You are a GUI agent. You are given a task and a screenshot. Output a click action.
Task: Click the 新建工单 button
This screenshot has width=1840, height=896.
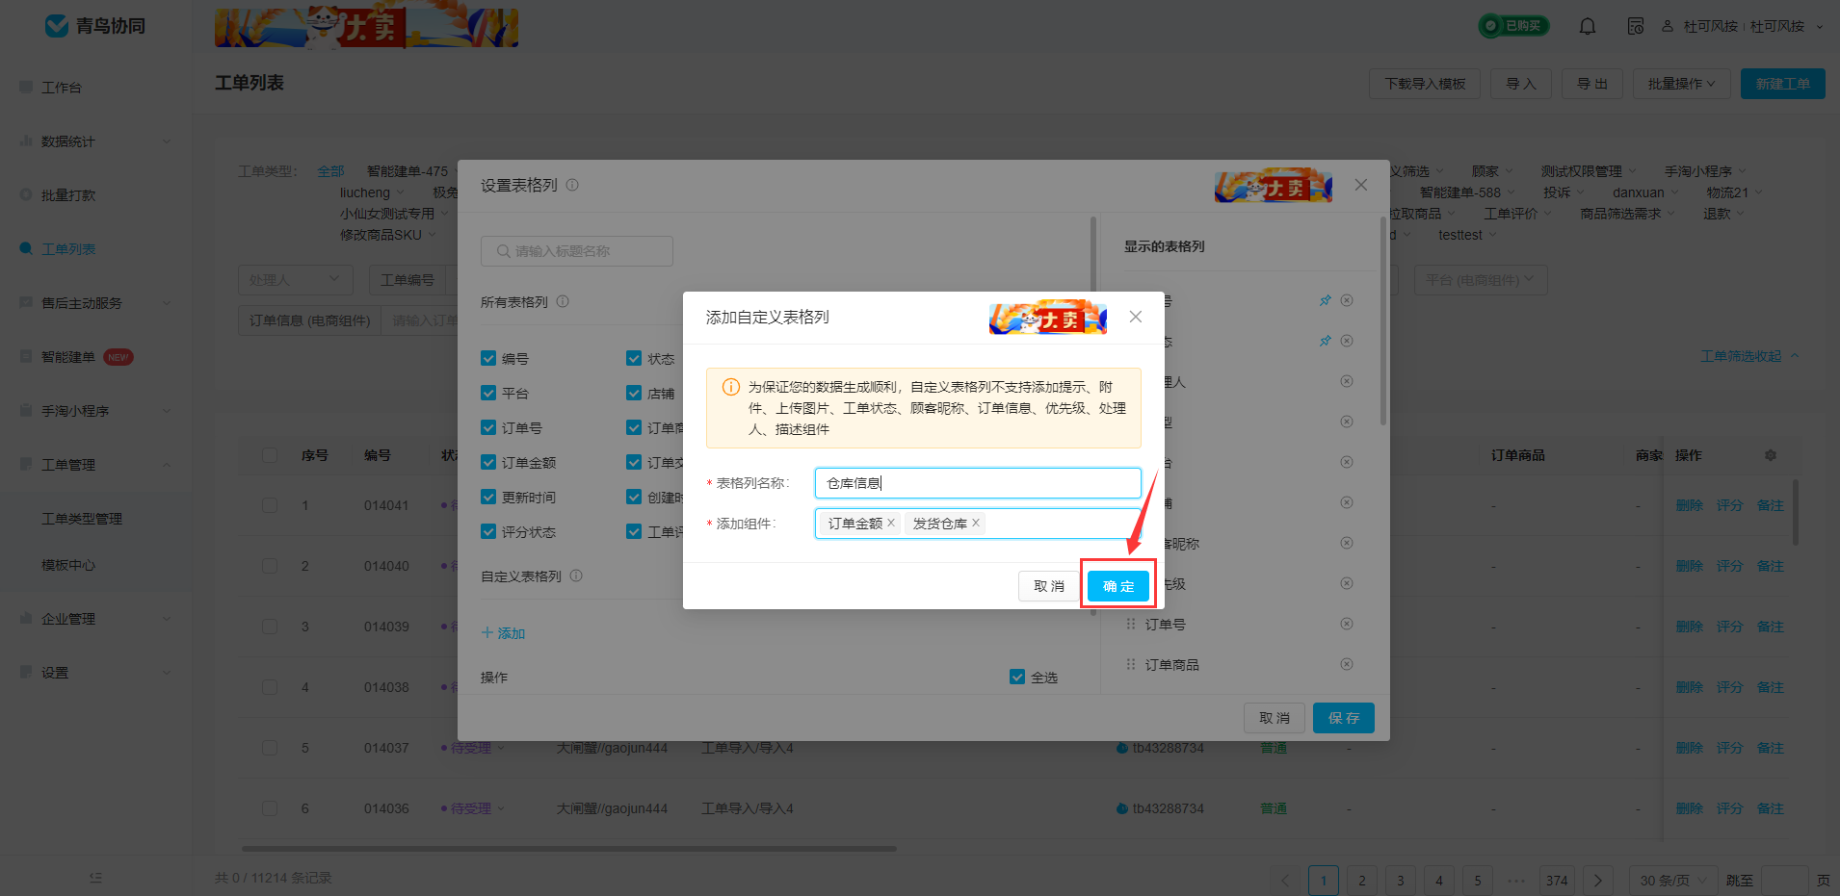click(1782, 84)
